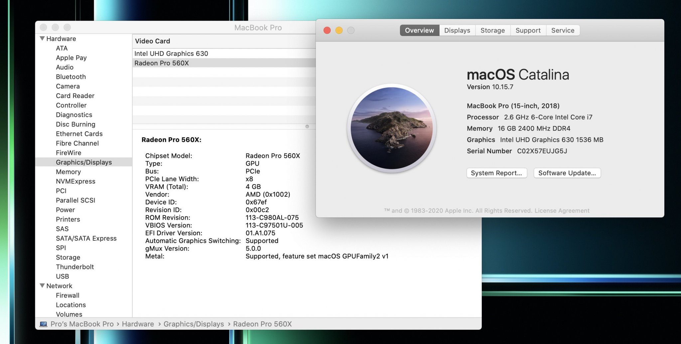Image resolution: width=681 pixels, height=344 pixels.
Task: Select Parallel SCSI in the sidebar
Action: coord(75,200)
